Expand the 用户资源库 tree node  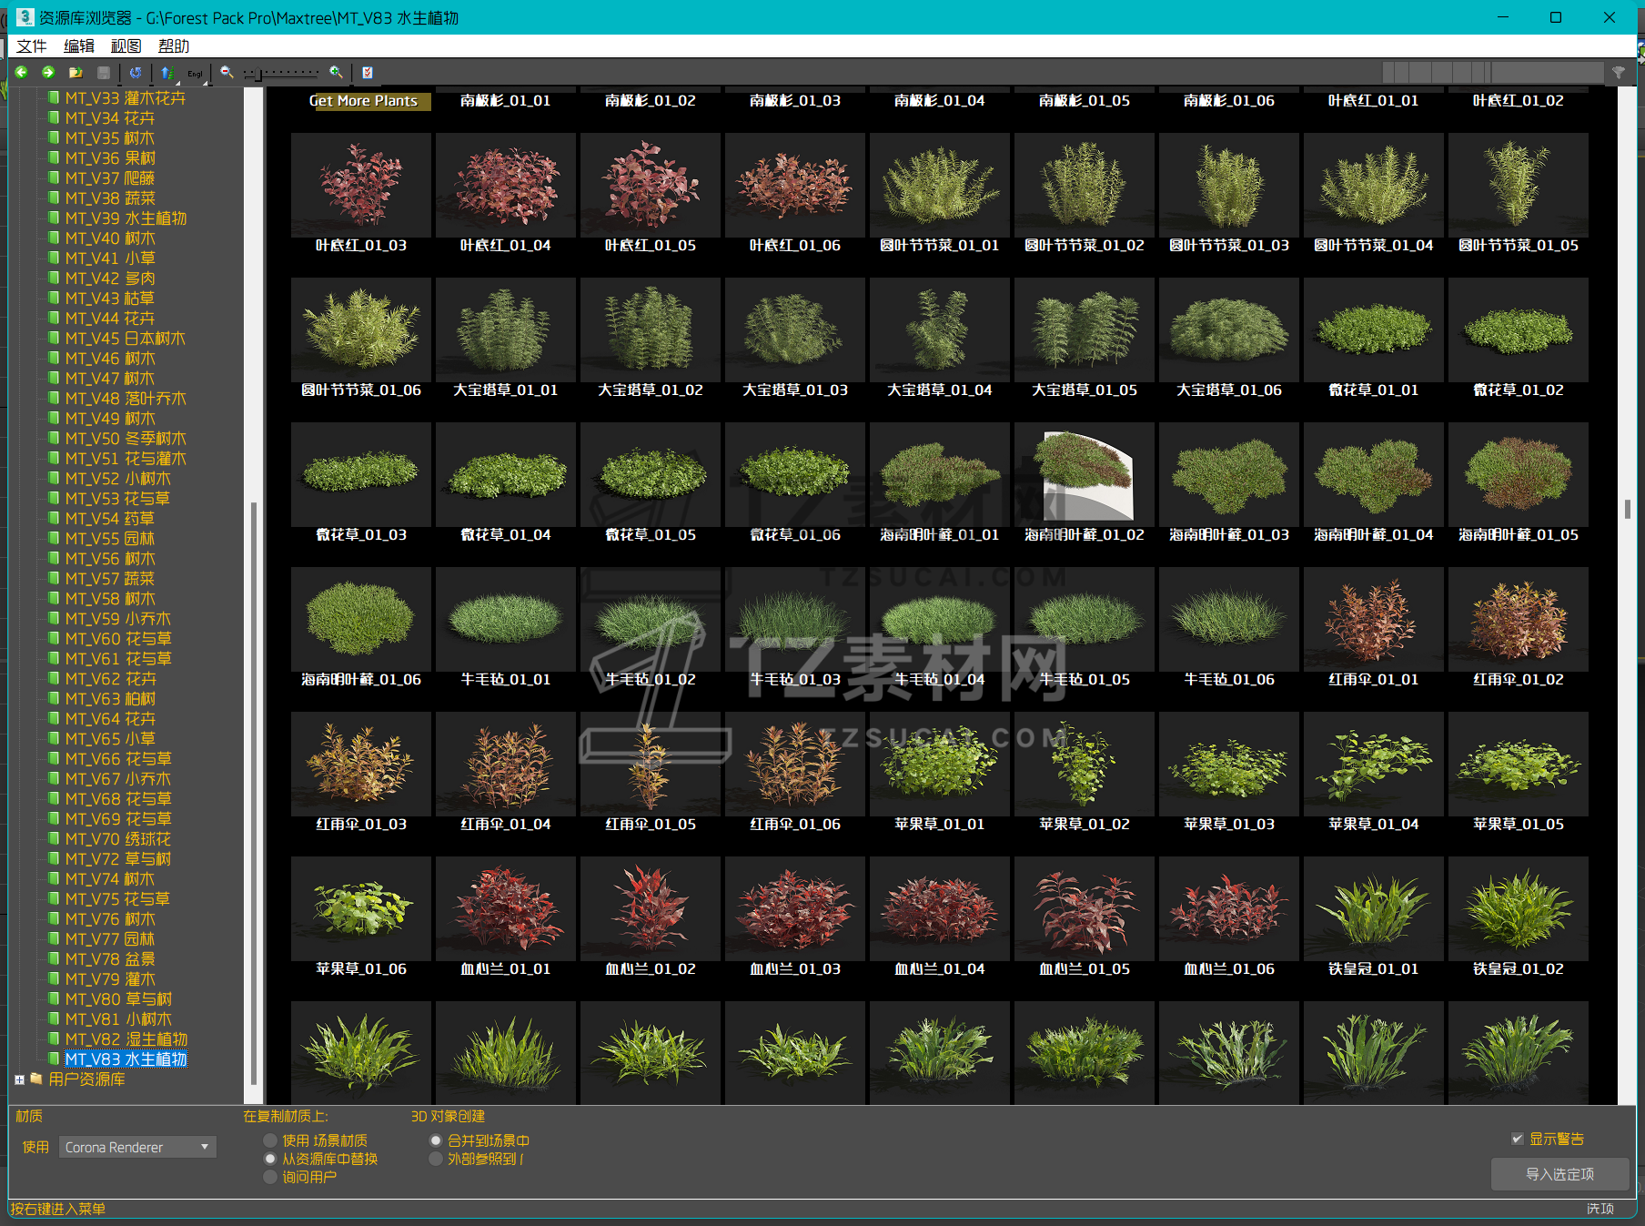[x=20, y=1079]
